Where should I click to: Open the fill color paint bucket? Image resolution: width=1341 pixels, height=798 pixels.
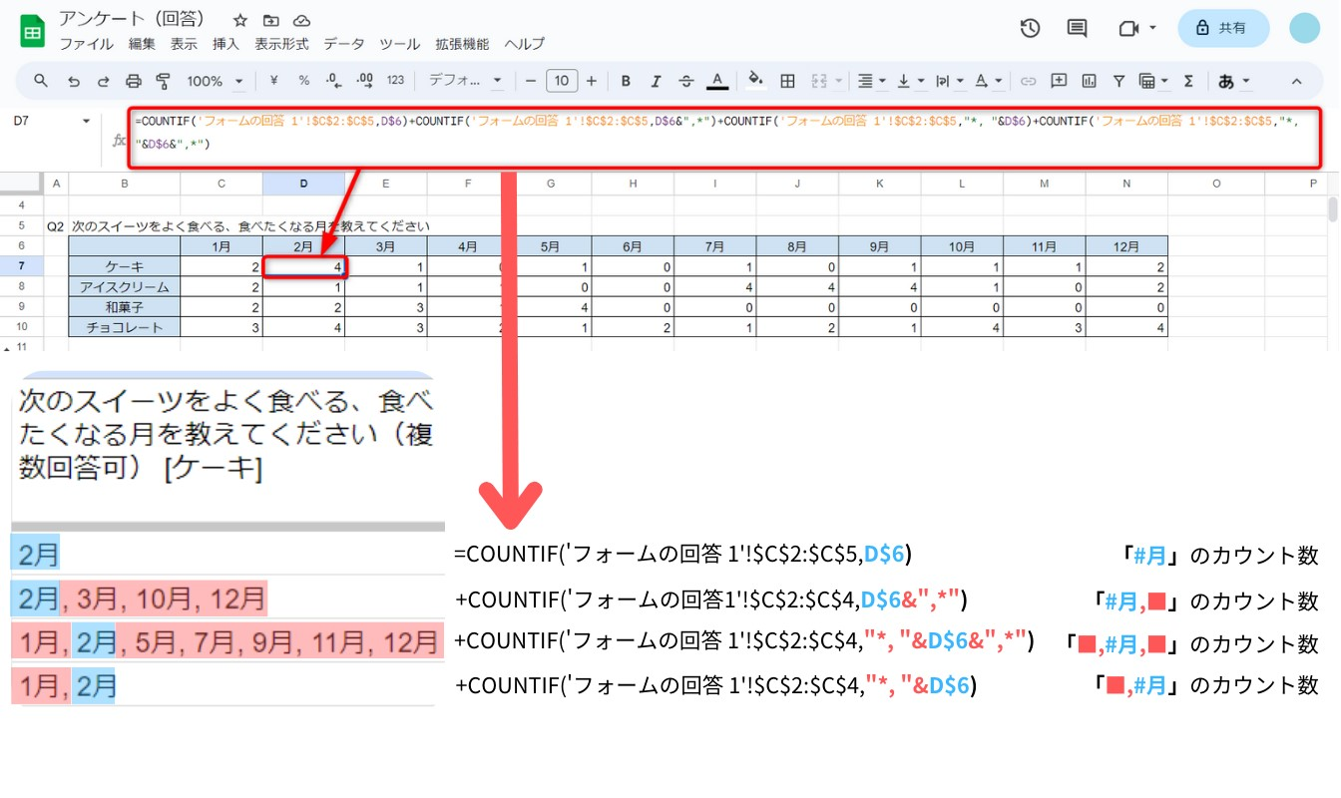755,81
